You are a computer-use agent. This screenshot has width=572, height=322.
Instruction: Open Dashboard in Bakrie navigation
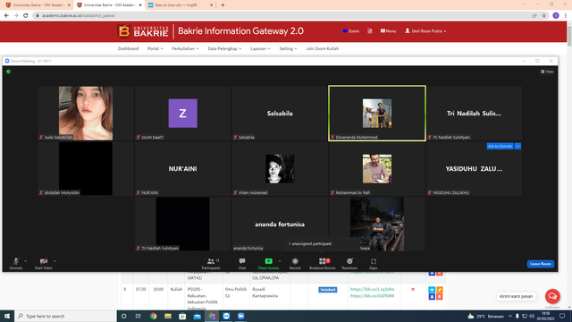pyautogui.click(x=128, y=48)
